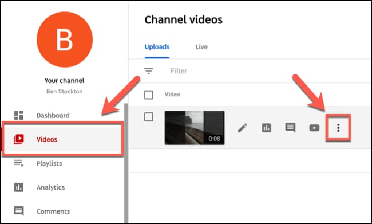Open video analytics bar chart icon
This screenshot has width=372, height=224.
coord(267,128)
